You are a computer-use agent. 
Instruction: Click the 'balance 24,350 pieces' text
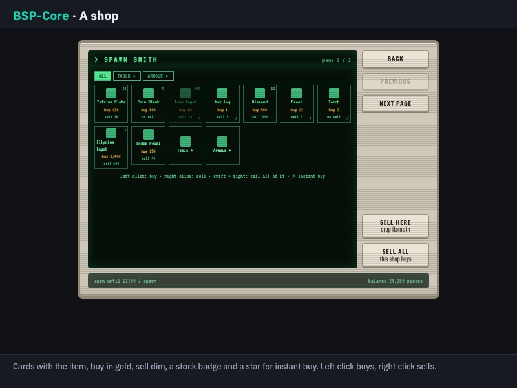[395, 281]
